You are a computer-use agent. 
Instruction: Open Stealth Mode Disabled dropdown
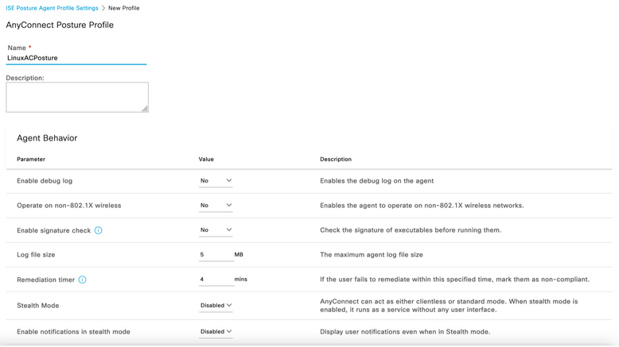point(216,305)
